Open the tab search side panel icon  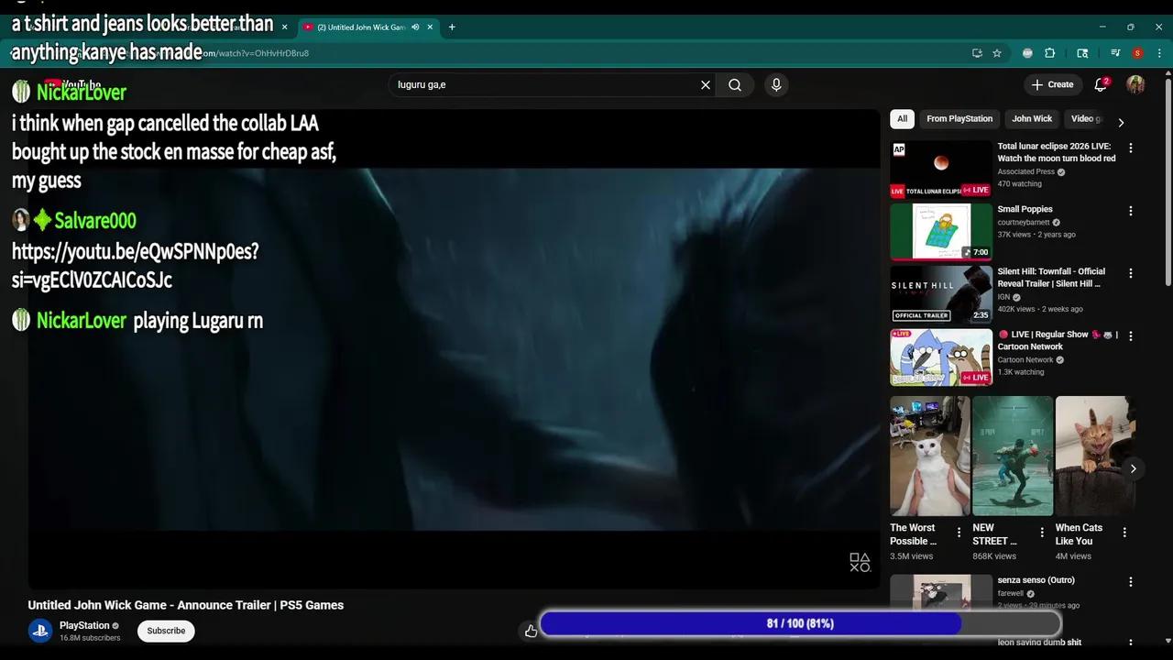pos(1082,53)
